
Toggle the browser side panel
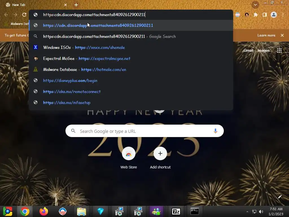(265, 15)
